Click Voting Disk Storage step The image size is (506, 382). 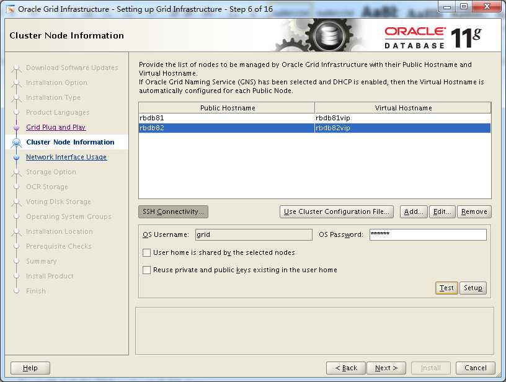pyautogui.click(x=58, y=202)
